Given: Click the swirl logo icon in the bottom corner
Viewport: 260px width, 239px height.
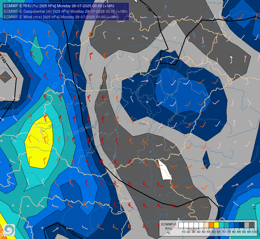Looking at the screenshot, I should 9,230.
